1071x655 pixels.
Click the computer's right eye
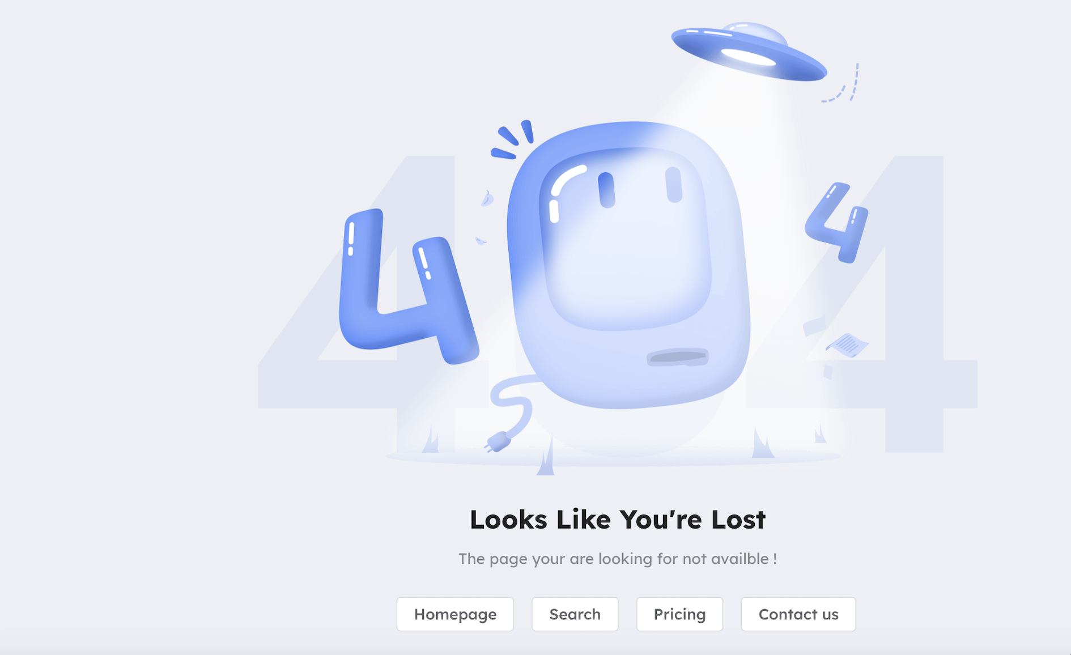(673, 184)
